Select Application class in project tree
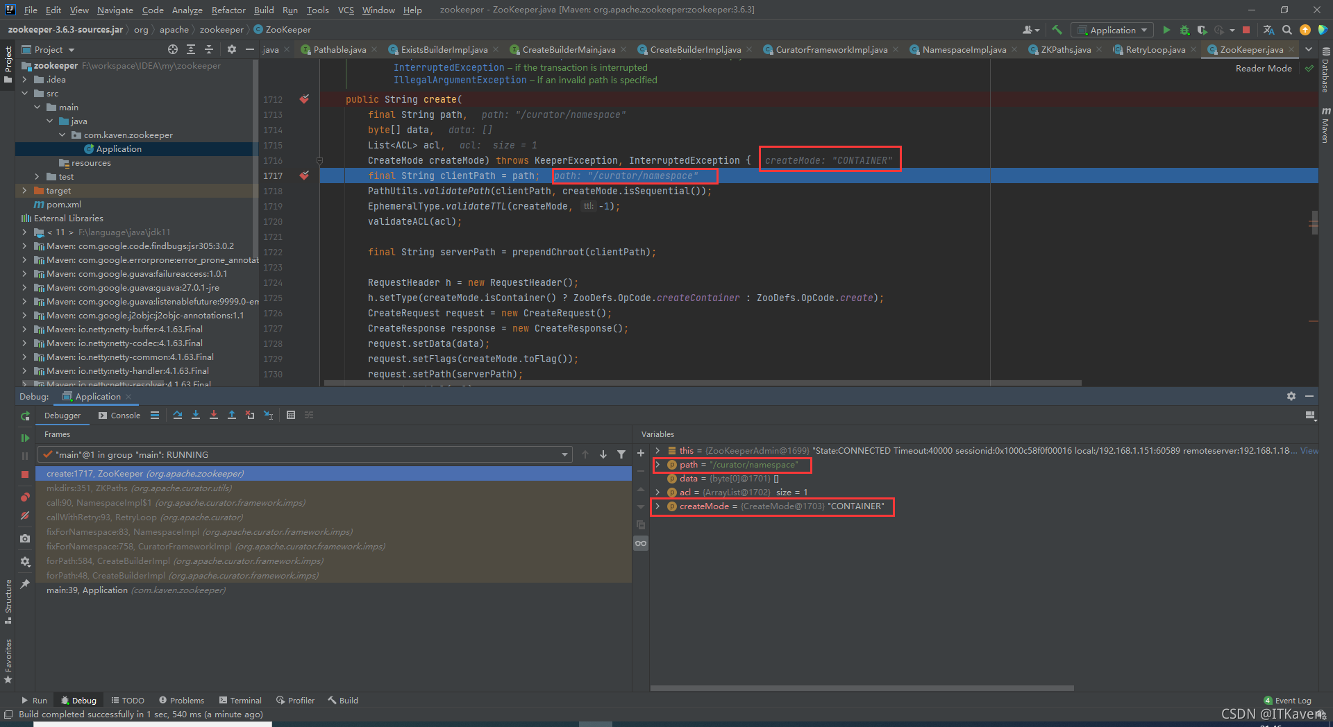The image size is (1333, 727). 119,148
